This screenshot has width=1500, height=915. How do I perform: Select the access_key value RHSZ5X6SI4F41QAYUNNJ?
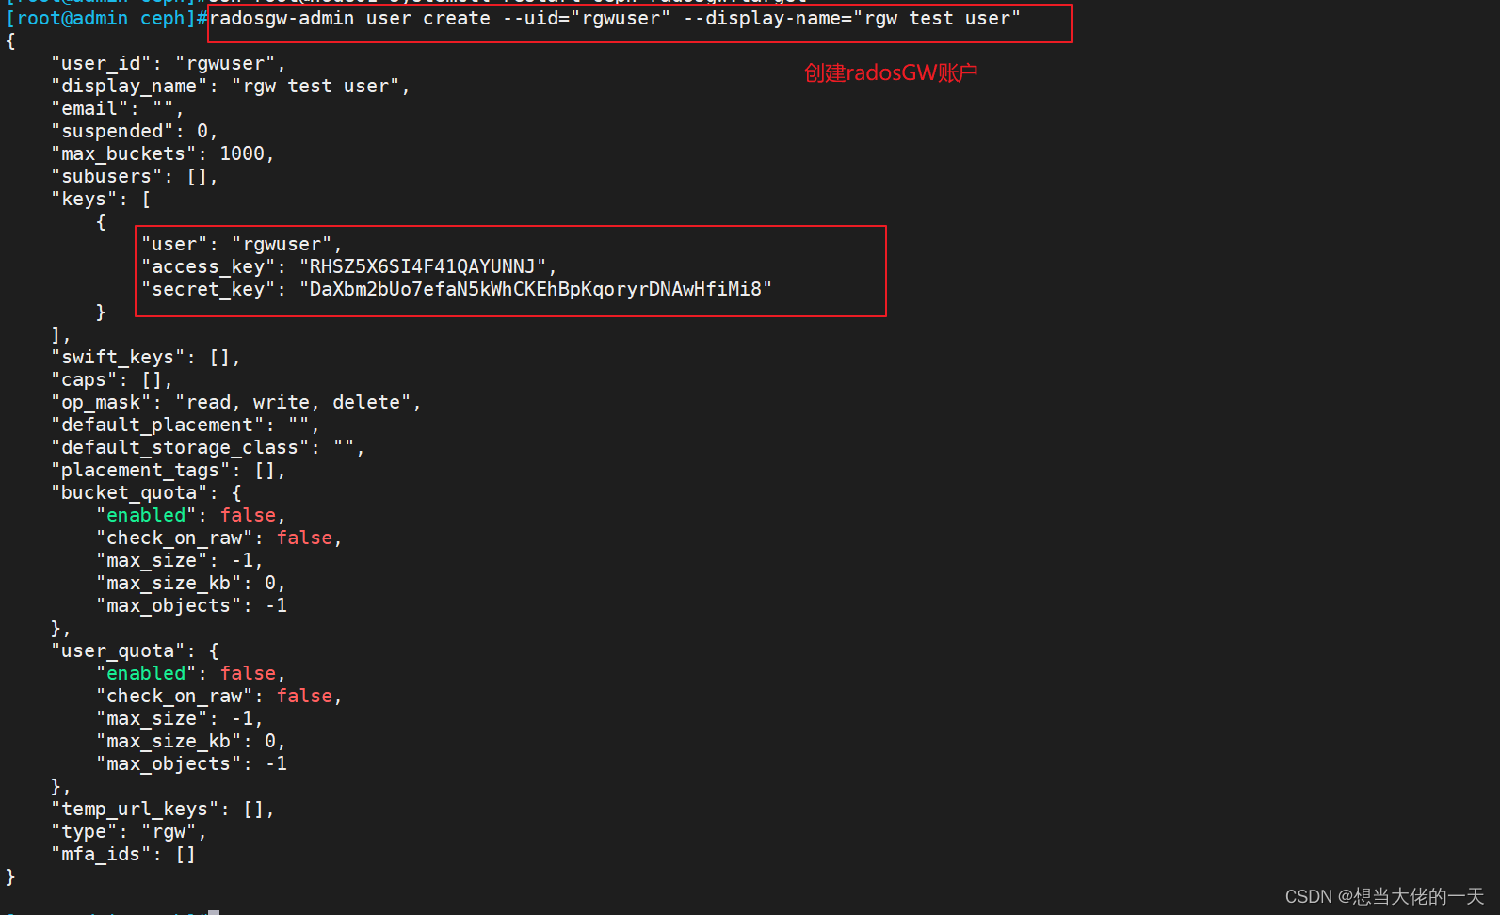tap(423, 266)
